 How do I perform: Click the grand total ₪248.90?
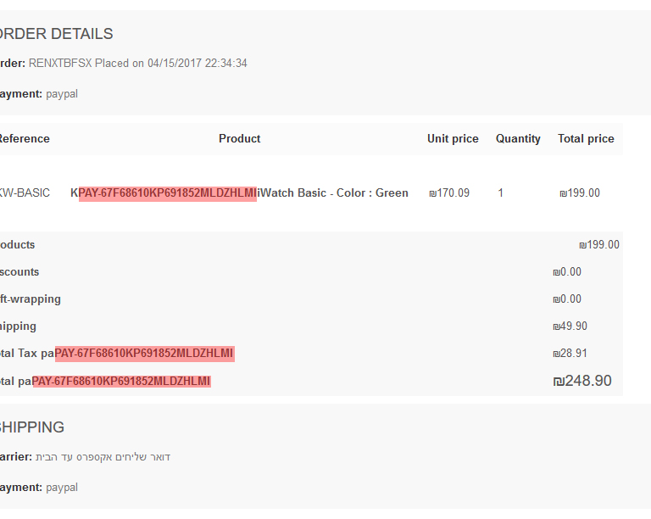[582, 381]
